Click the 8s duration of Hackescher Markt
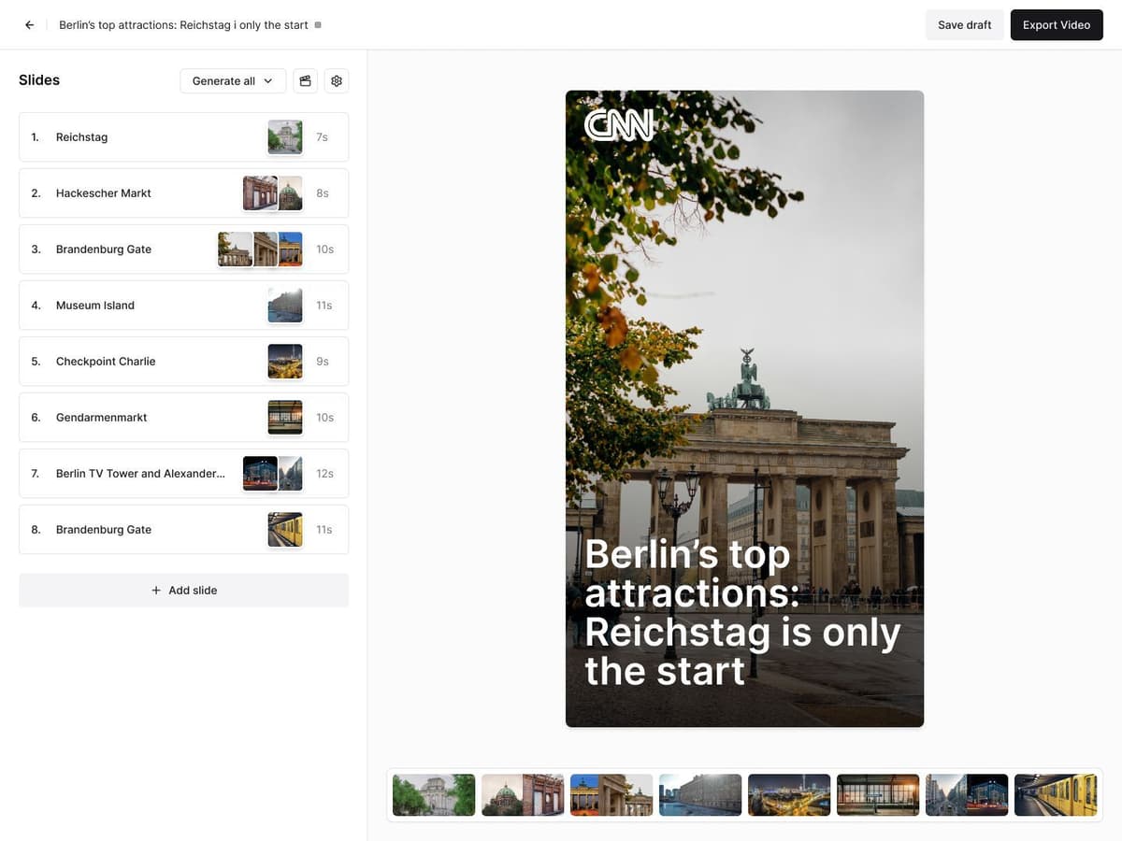Viewport: 1122px width, 841px height. [x=323, y=193]
